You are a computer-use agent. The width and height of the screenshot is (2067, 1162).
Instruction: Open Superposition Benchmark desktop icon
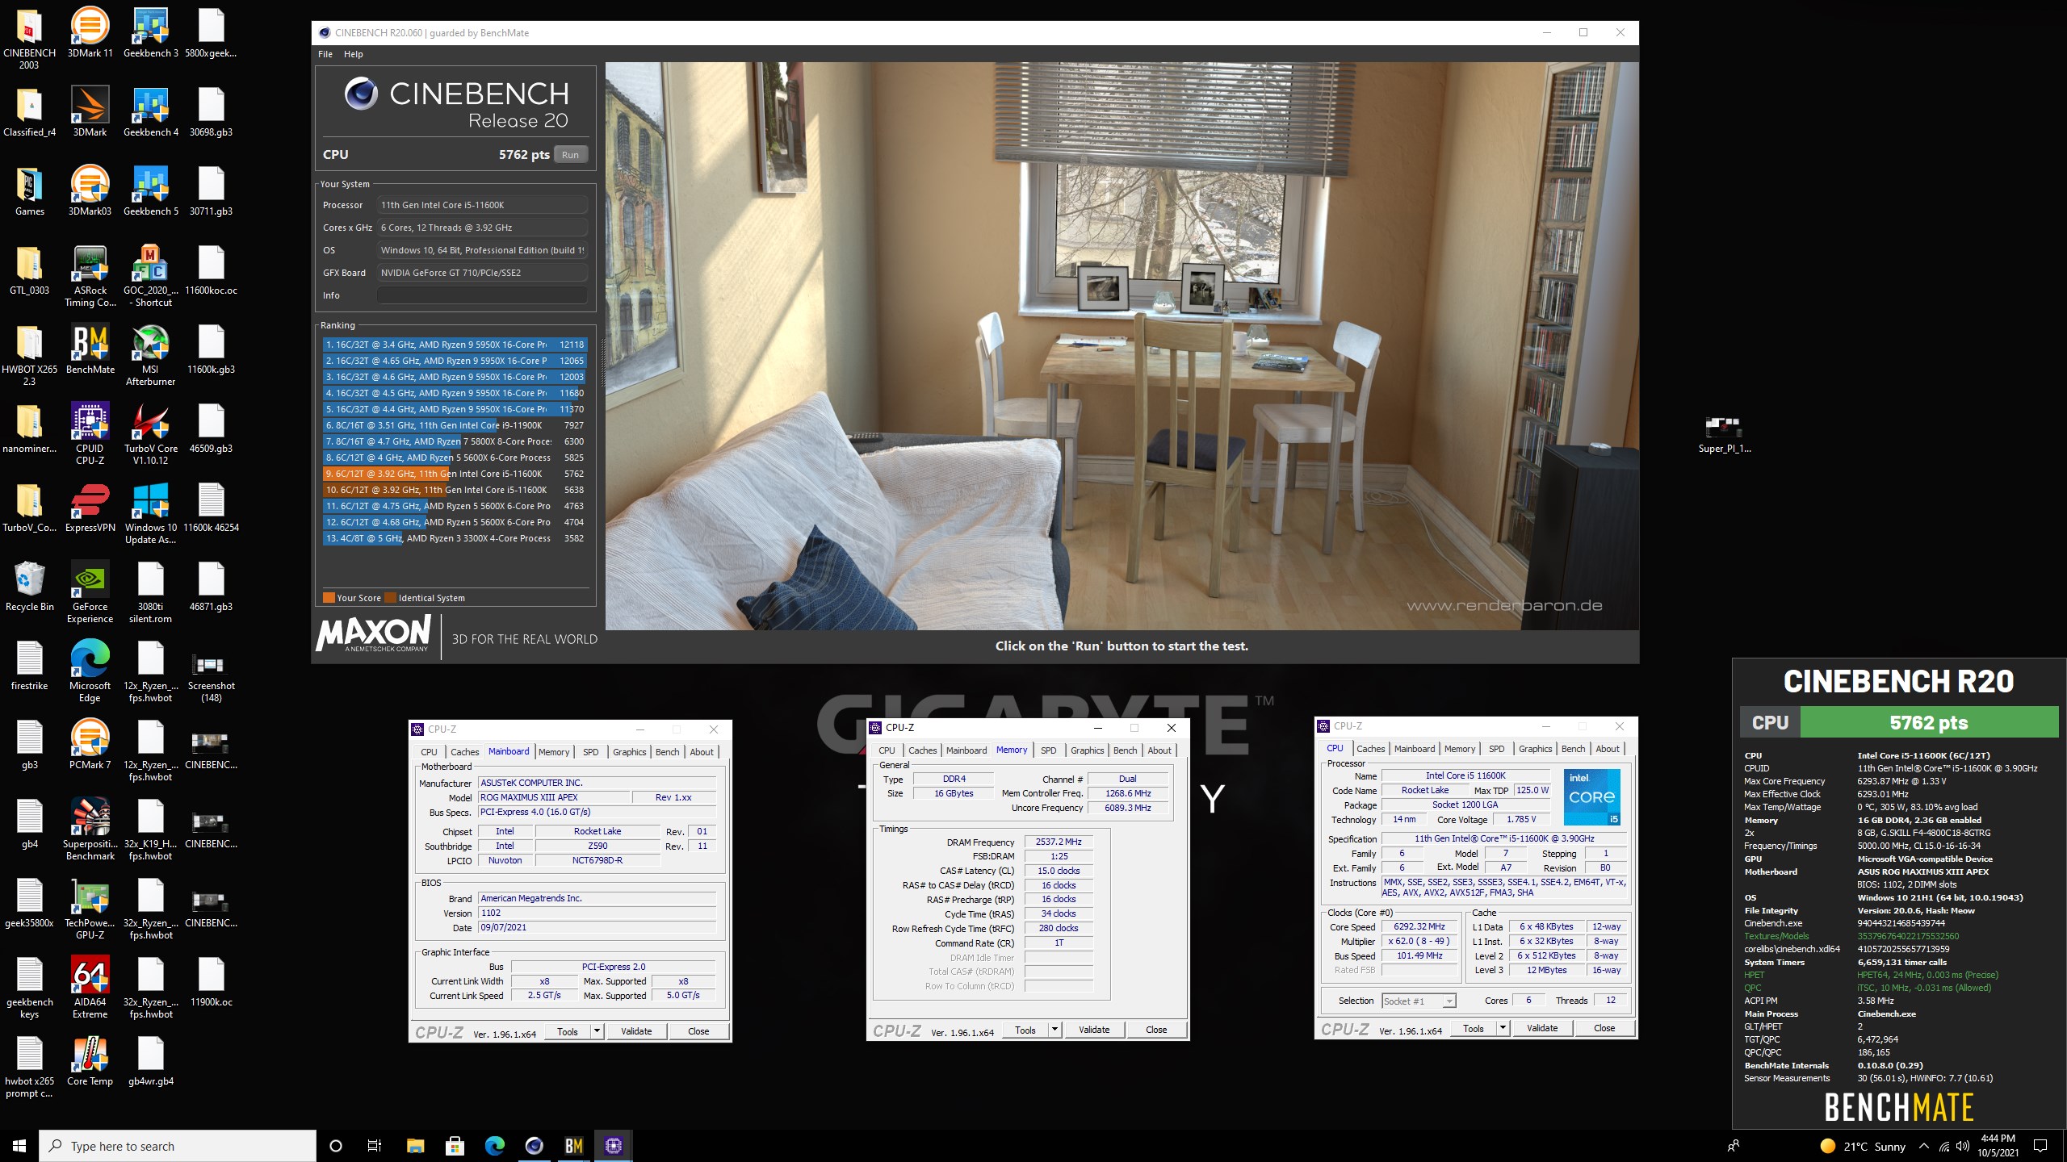click(90, 830)
